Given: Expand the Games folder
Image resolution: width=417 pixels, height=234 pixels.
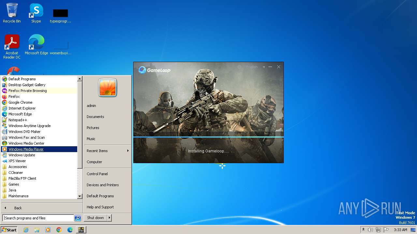Looking at the screenshot, I should tap(39, 184).
